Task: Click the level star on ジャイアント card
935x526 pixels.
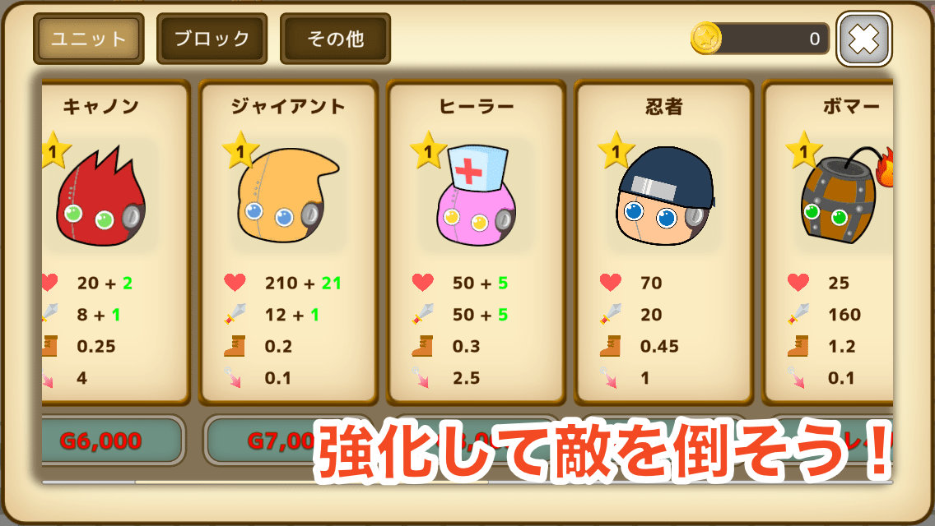Action: coord(240,150)
